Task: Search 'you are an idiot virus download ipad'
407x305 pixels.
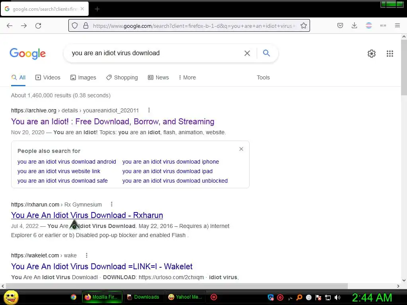Action: pyautogui.click(x=167, y=171)
